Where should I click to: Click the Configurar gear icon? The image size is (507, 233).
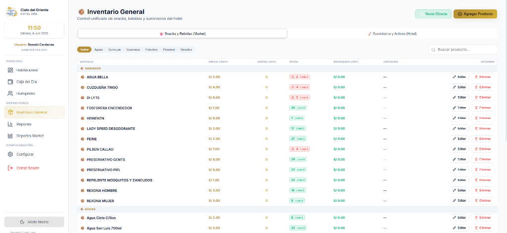pos(10,154)
